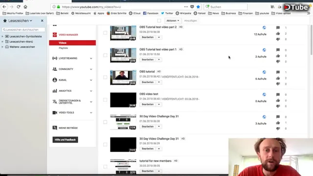Open the Video upload bookmark folder
This screenshot has height=176, width=313.
click(x=281, y=13)
